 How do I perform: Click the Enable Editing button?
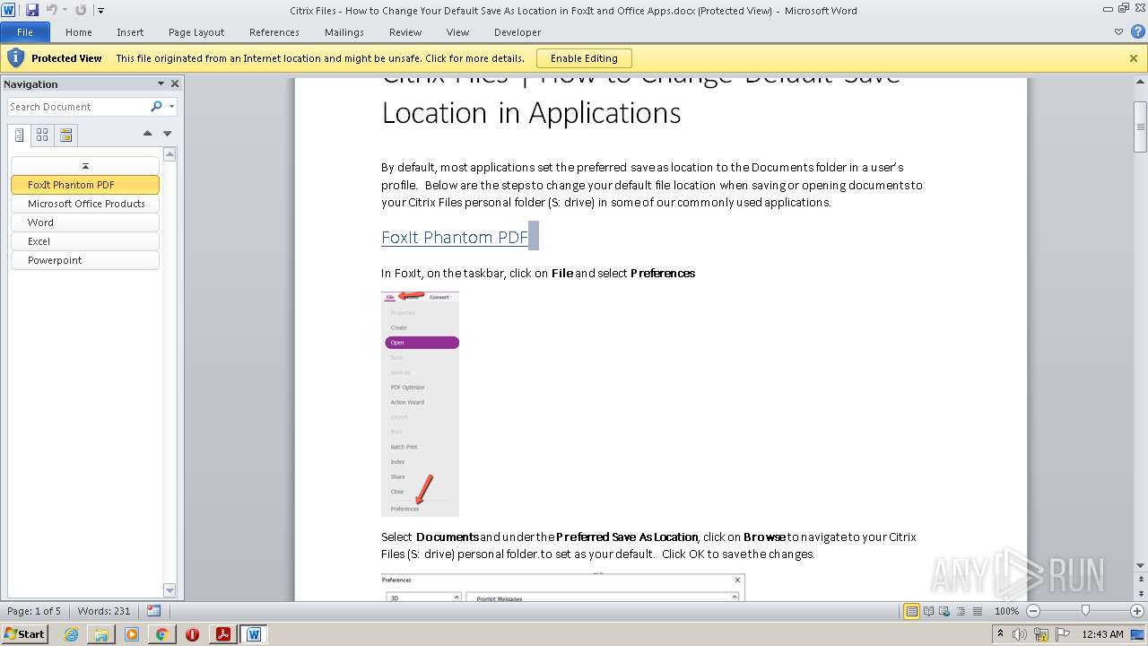click(x=584, y=58)
